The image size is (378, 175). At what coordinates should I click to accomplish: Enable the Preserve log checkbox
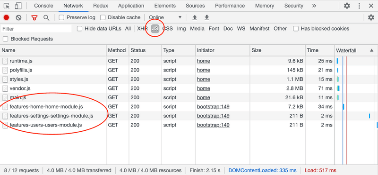[x=61, y=17]
